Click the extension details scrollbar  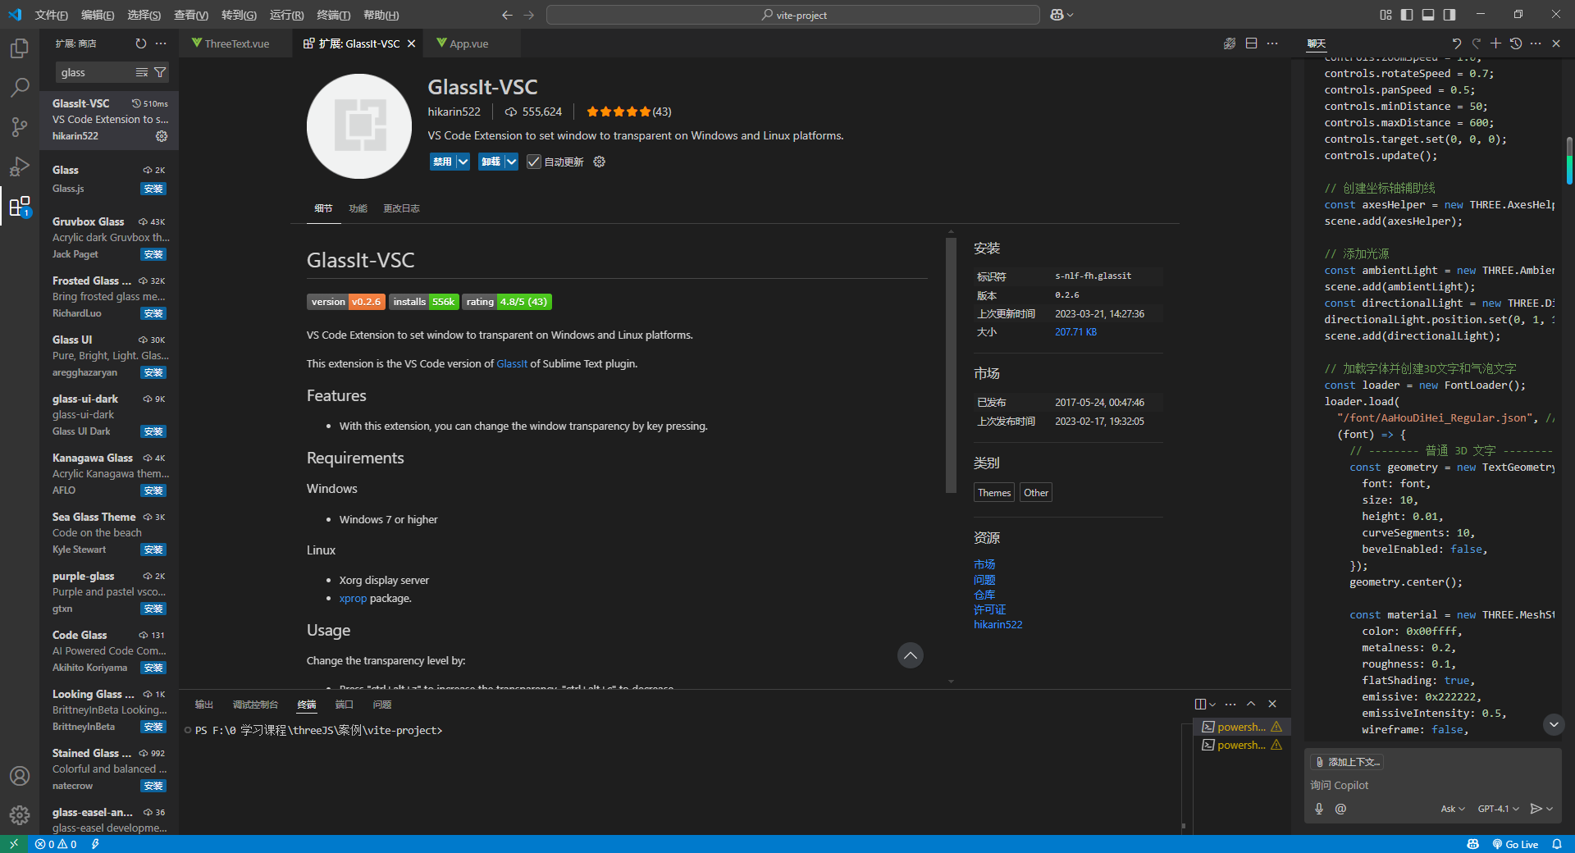(x=951, y=365)
